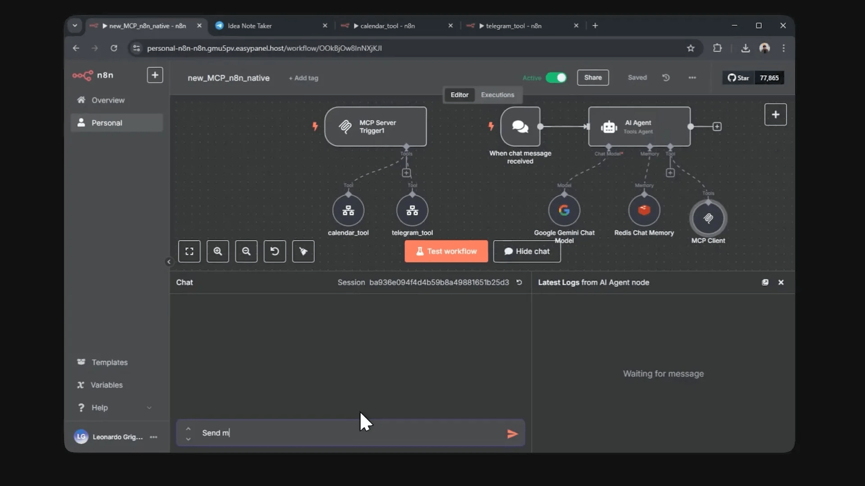
Task: Send the chat message with the arrow
Action: point(512,434)
